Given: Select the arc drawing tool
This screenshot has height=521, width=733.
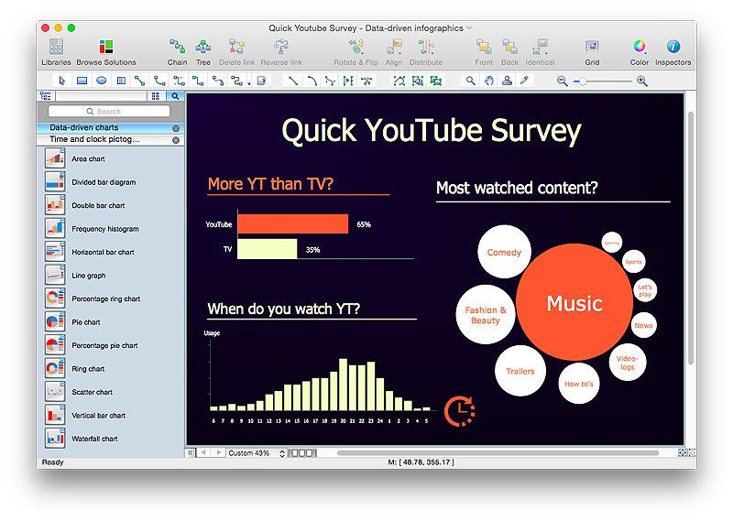Looking at the screenshot, I should (x=312, y=81).
